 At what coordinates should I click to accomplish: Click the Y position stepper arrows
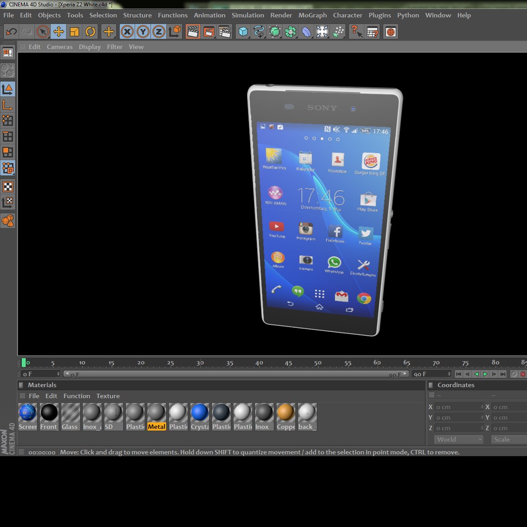(x=482, y=417)
